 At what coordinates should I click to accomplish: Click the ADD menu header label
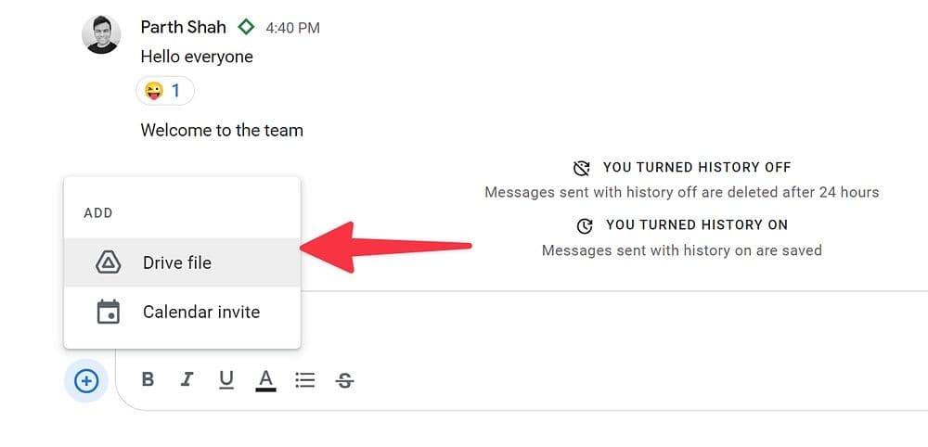98,213
